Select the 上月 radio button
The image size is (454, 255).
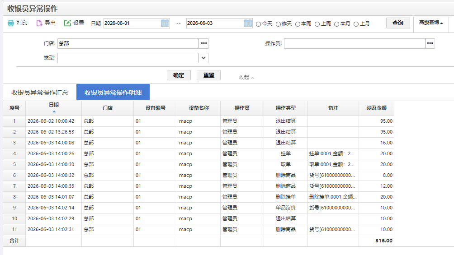pyautogui.click(x=356, y=24)
